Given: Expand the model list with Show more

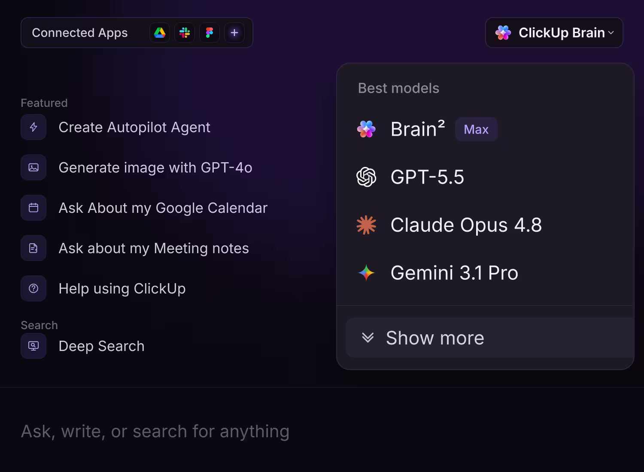Looking at the screenshot, I should 489,338.
